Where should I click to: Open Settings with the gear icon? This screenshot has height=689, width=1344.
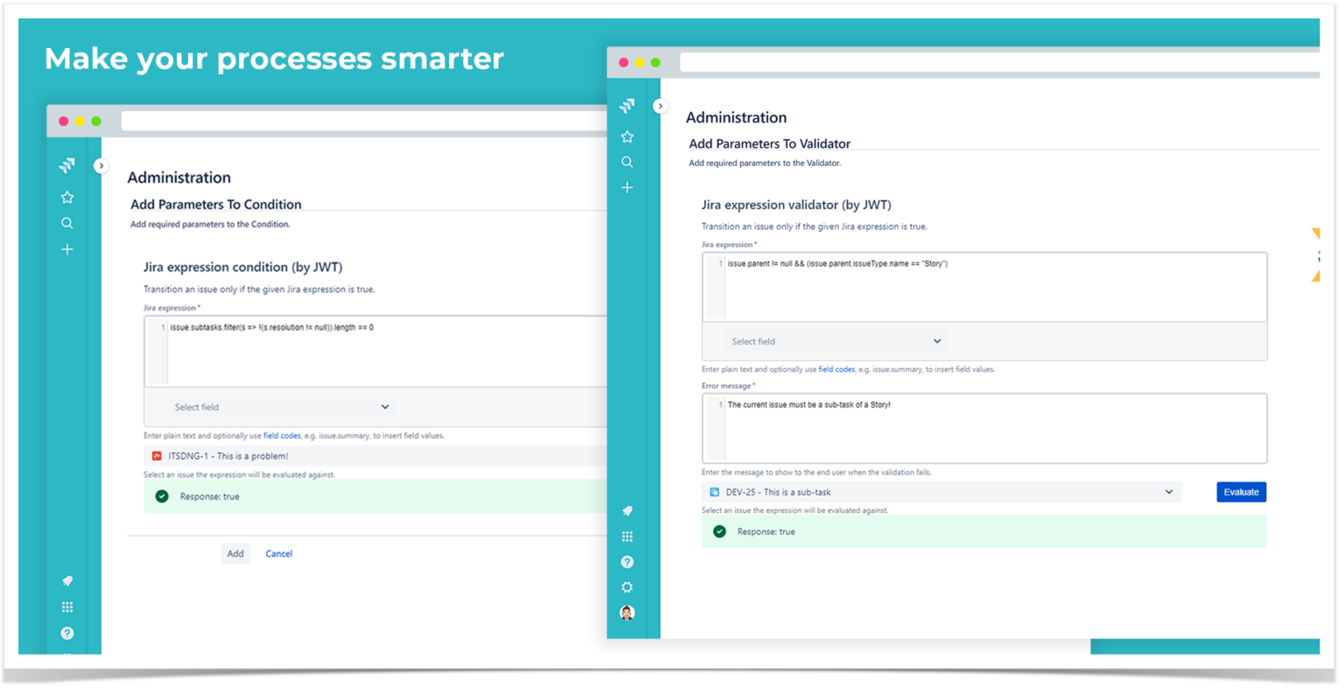pyautogui.click(x=627, y=587)
